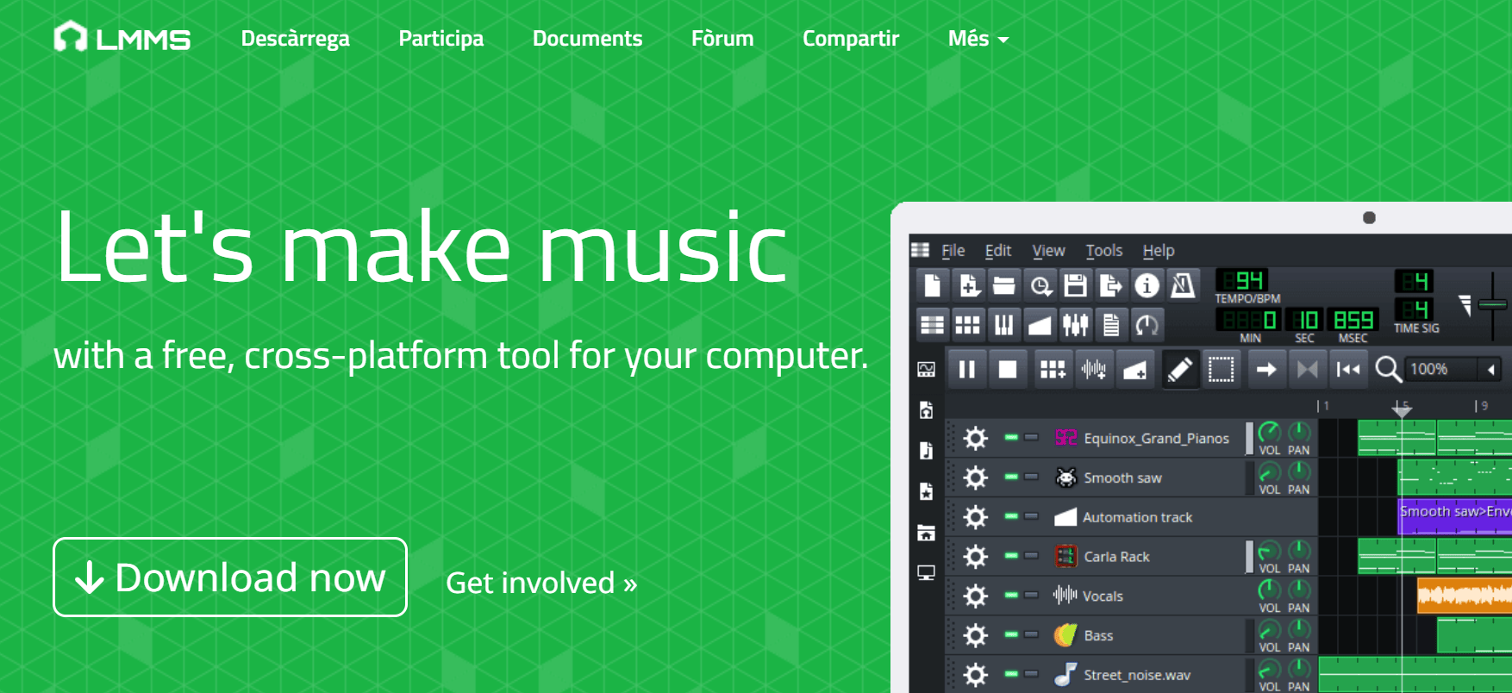Select the dotted-rectangle selection mode tool
1512x693 pixels.
point(1221,370)
